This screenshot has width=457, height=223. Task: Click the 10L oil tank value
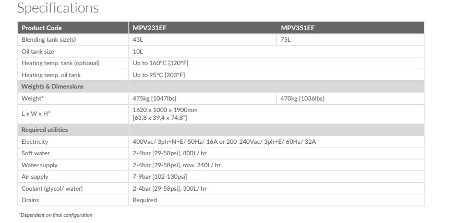tap(138, 52)
